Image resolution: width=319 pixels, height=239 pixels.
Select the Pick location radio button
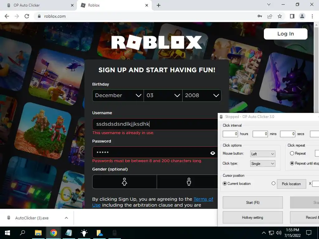(274, 184)
